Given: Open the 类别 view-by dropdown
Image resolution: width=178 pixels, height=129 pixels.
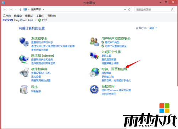Looking at the screenshot, I should (x=153, y=28).
